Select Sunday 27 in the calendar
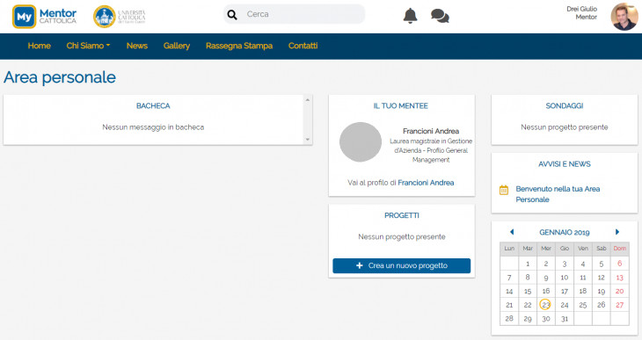 pos(619,304)
